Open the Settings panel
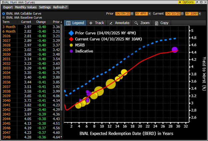 (45, 7)
